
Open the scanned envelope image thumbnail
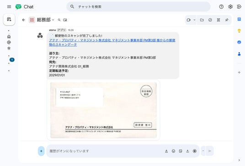(103, 110)
